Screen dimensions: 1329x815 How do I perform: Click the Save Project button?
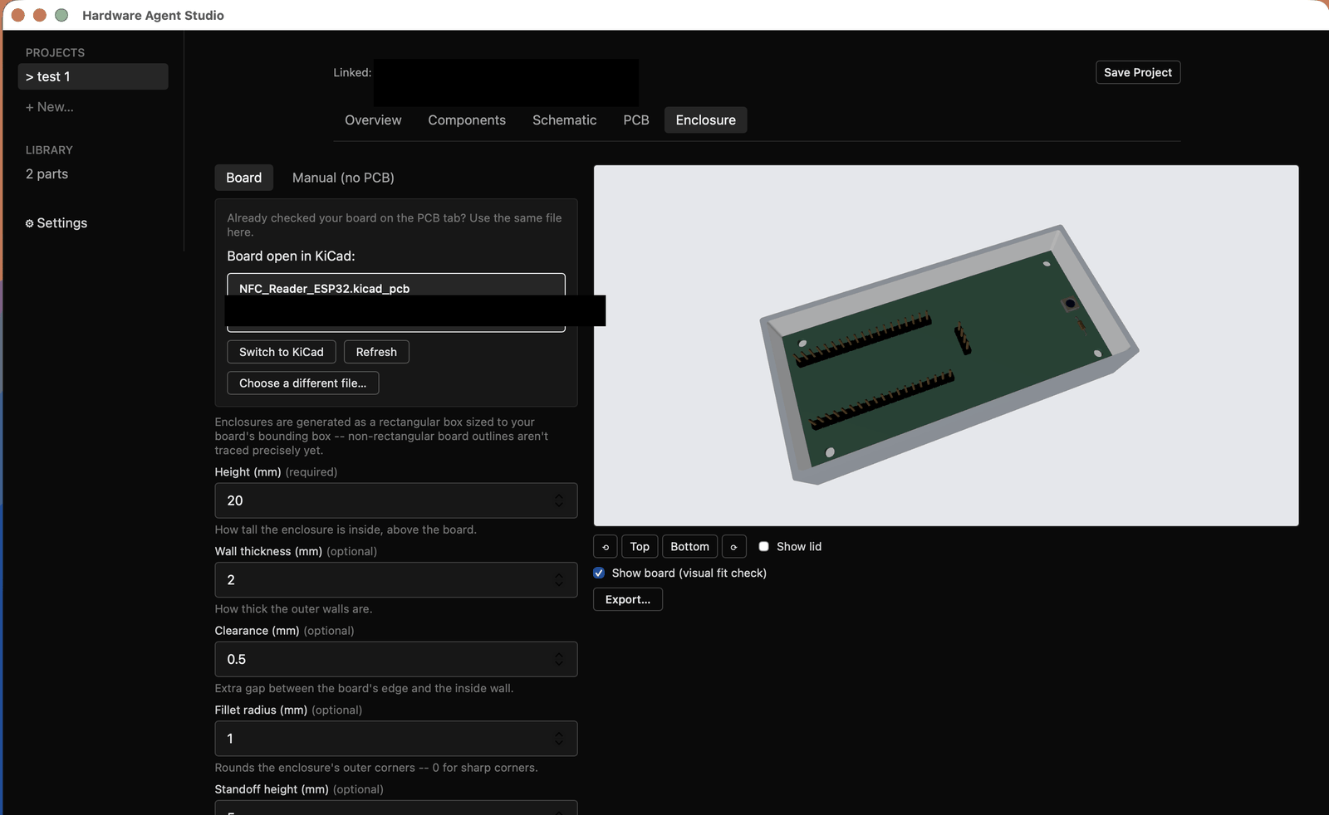1138,73
